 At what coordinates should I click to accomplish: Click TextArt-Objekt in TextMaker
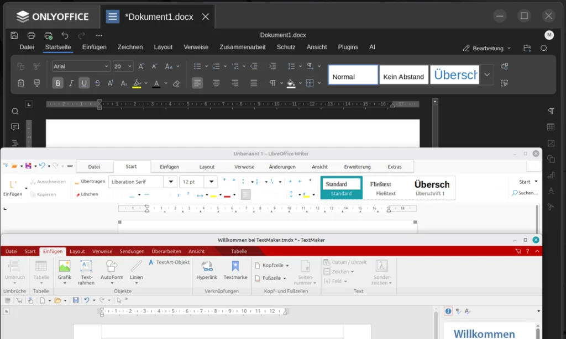169,262
